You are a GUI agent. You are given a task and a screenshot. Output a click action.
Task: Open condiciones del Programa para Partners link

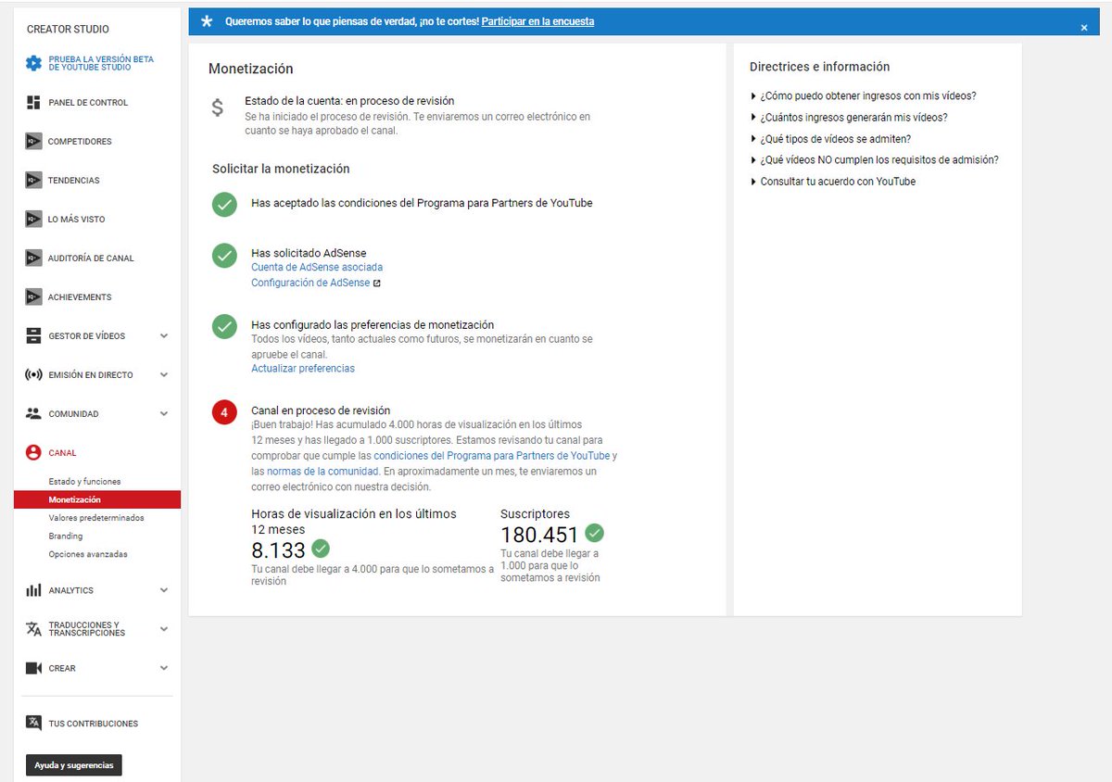(x=492, y=456)
